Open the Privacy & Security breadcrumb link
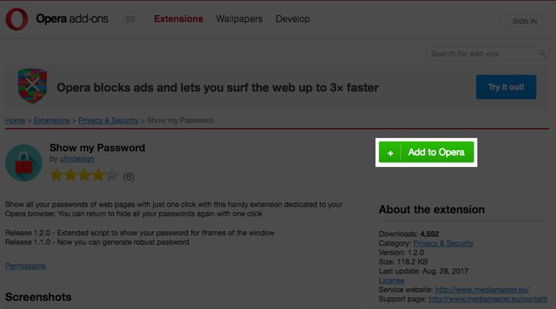This screenshot has width=556, height=309. click(108, 120)
